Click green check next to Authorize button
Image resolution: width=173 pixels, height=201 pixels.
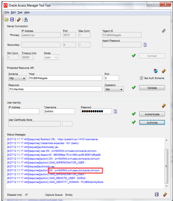point(134,122)
